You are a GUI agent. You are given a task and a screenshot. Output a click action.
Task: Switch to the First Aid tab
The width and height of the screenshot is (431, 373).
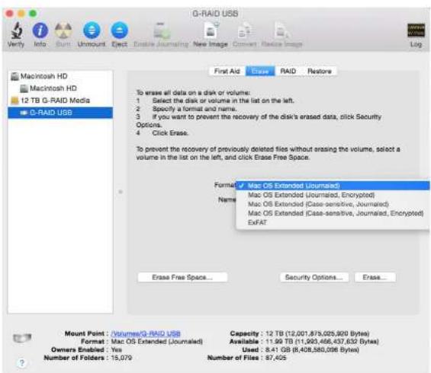tap(227, 72)
